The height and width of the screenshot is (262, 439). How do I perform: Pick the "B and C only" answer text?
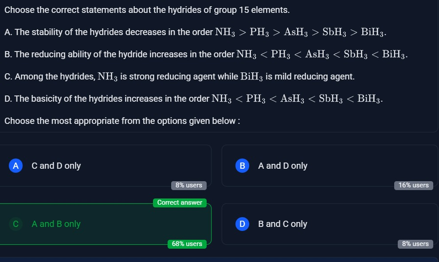coord(282,224)
